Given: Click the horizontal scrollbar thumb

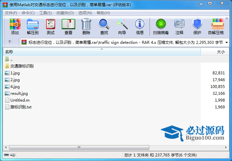Looking at the screenshot, I should 79,148.
